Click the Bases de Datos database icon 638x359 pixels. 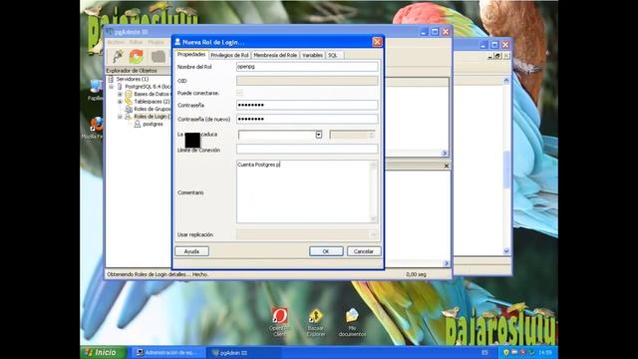click(x=129, y=94)
